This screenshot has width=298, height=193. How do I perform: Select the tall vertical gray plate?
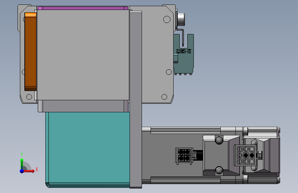tap(136, 100)
